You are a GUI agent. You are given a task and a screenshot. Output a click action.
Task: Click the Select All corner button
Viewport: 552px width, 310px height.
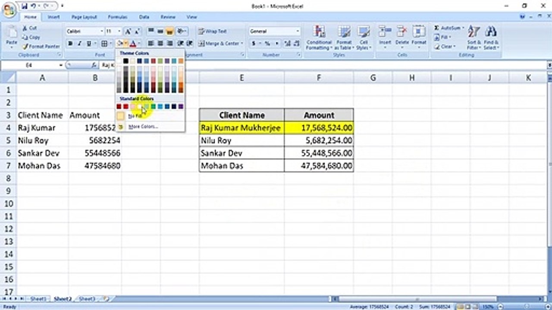(8, 77)
